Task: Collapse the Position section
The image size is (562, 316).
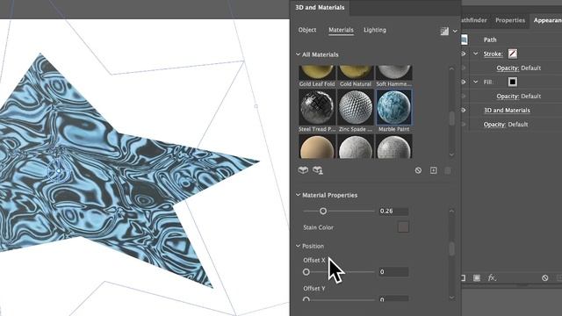Action: (x=298, y=246)
